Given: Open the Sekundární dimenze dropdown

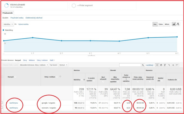Looking at the screenshot, I should (34, 65).
